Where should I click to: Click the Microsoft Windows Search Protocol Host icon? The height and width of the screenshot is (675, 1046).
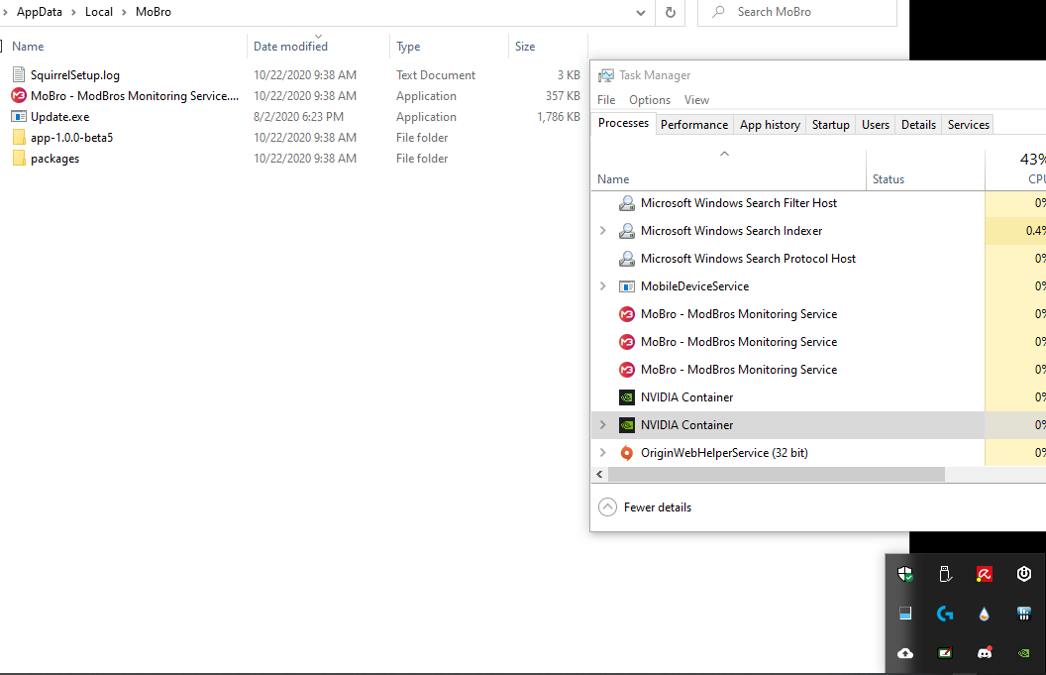pyautogui.click(x=626, y=259)
